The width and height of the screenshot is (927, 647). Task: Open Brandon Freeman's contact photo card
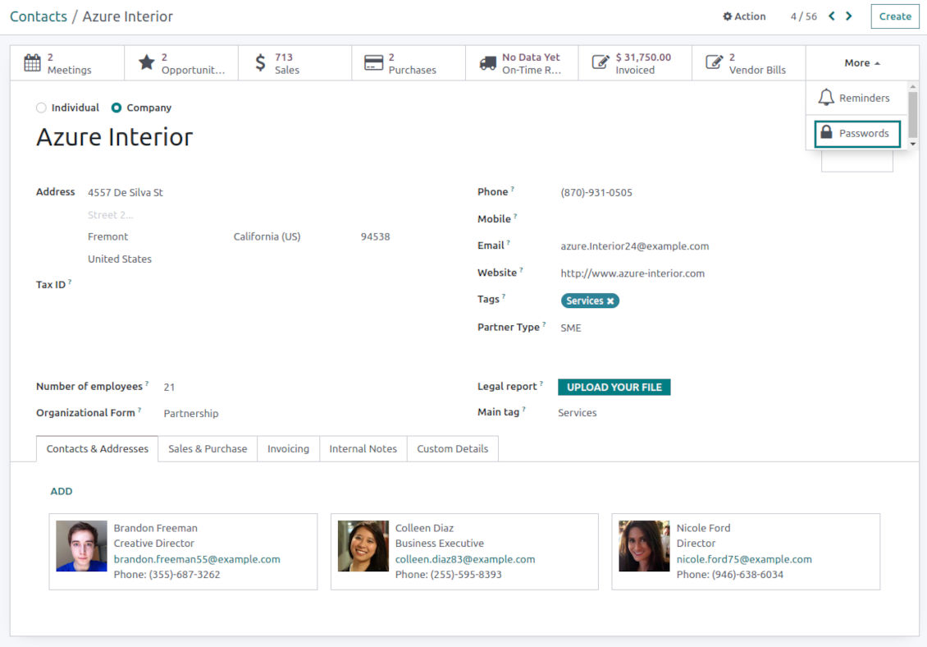pyautogui.click(x=82, y=546)
